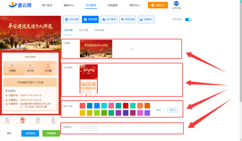This screenshot has height=141, width=242.
Task: Open 定制服务 in top navigation
Action: pyautogui.click(x=113, y=5)
